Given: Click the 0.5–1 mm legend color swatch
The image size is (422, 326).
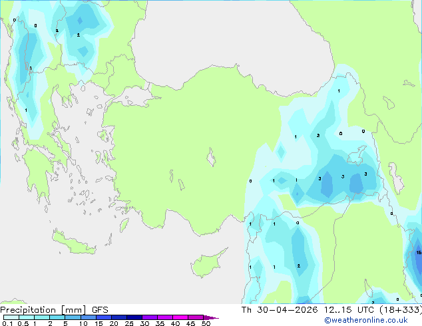Looking at the screenshot, I should [27, 317].
